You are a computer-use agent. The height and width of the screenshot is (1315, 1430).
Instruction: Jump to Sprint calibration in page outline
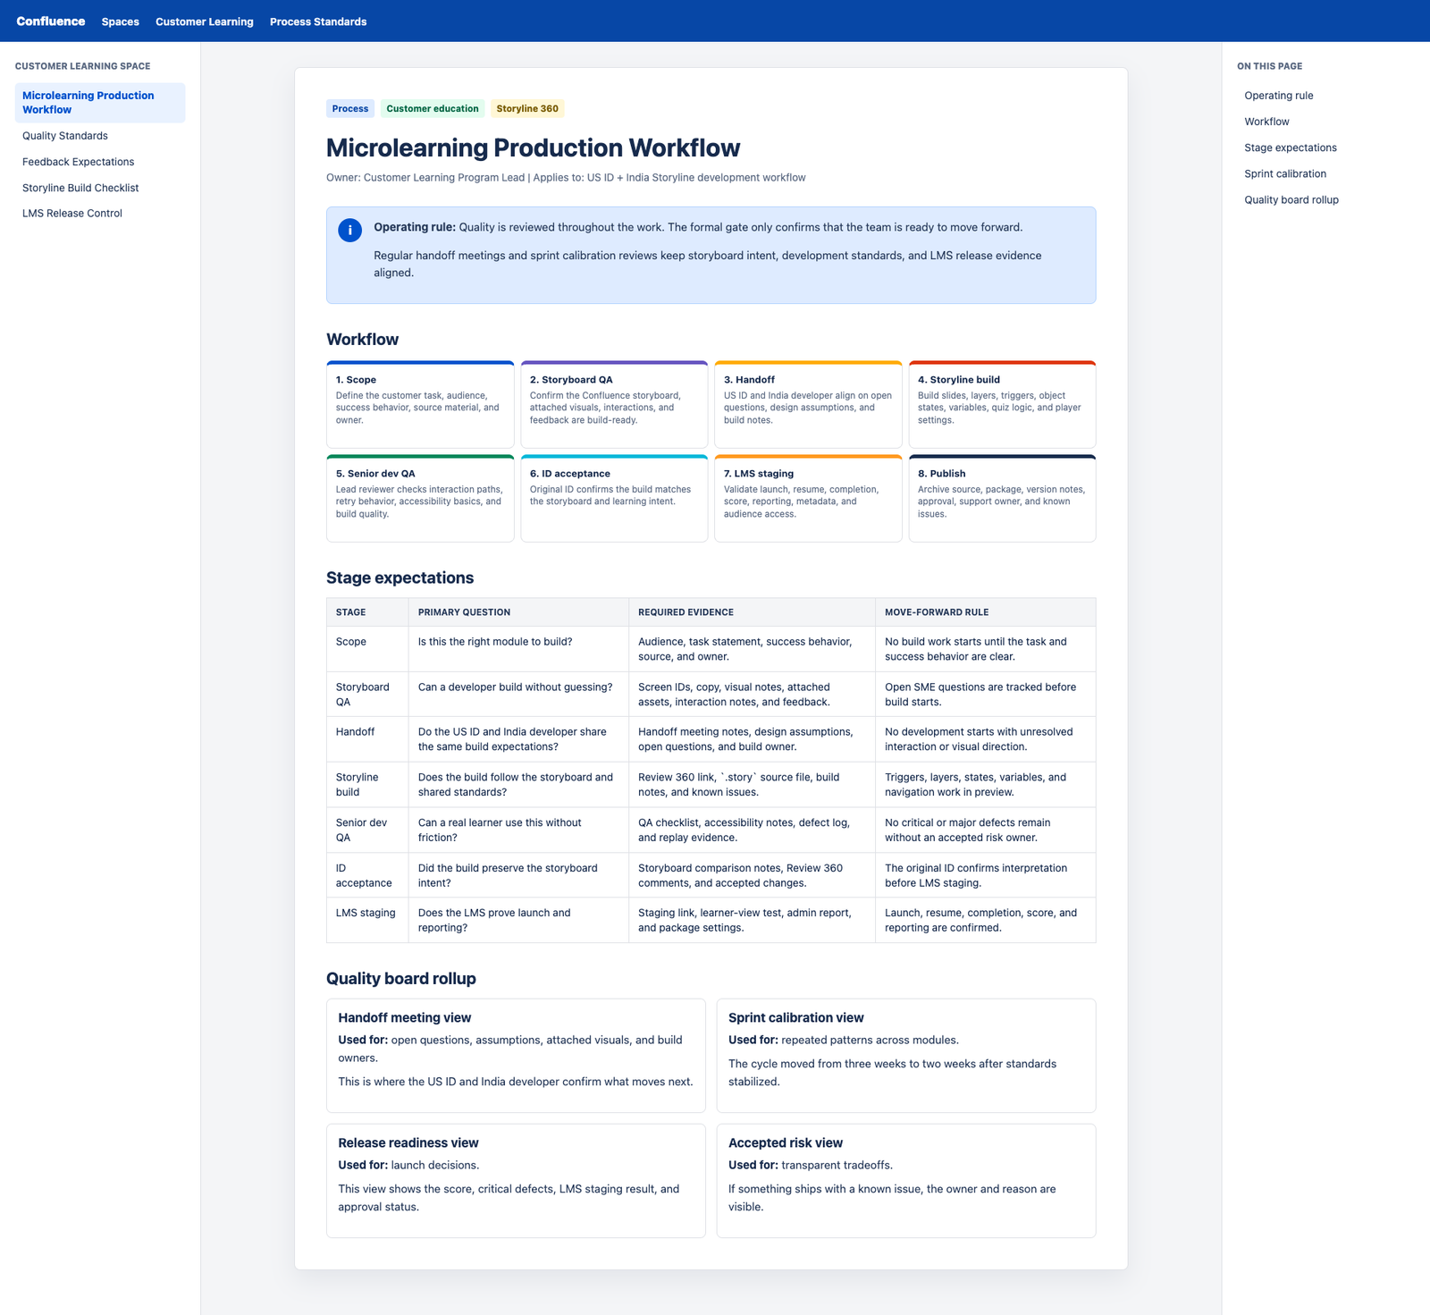1285,173
